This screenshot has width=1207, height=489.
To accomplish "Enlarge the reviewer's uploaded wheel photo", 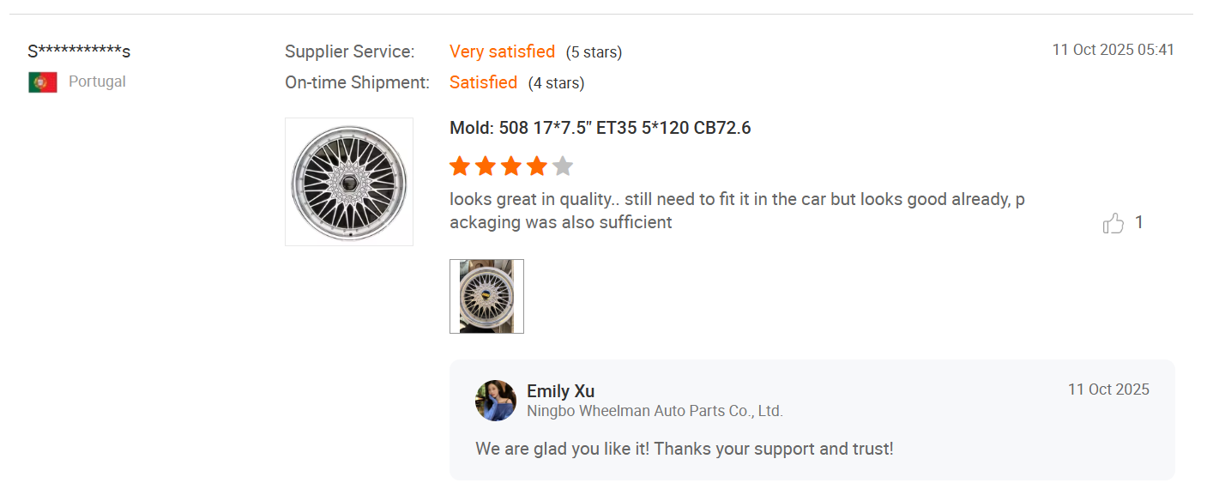I will click(486, 296).
